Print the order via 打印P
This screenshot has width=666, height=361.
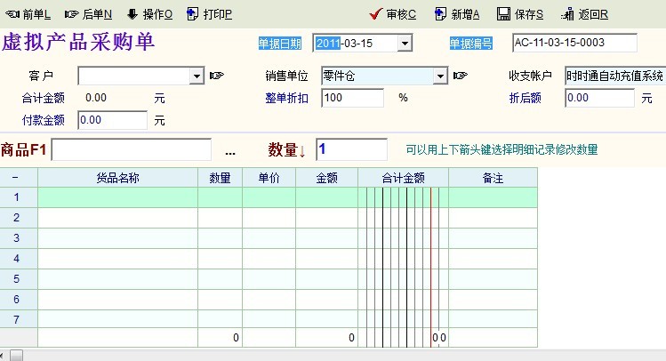pos(209,14)
